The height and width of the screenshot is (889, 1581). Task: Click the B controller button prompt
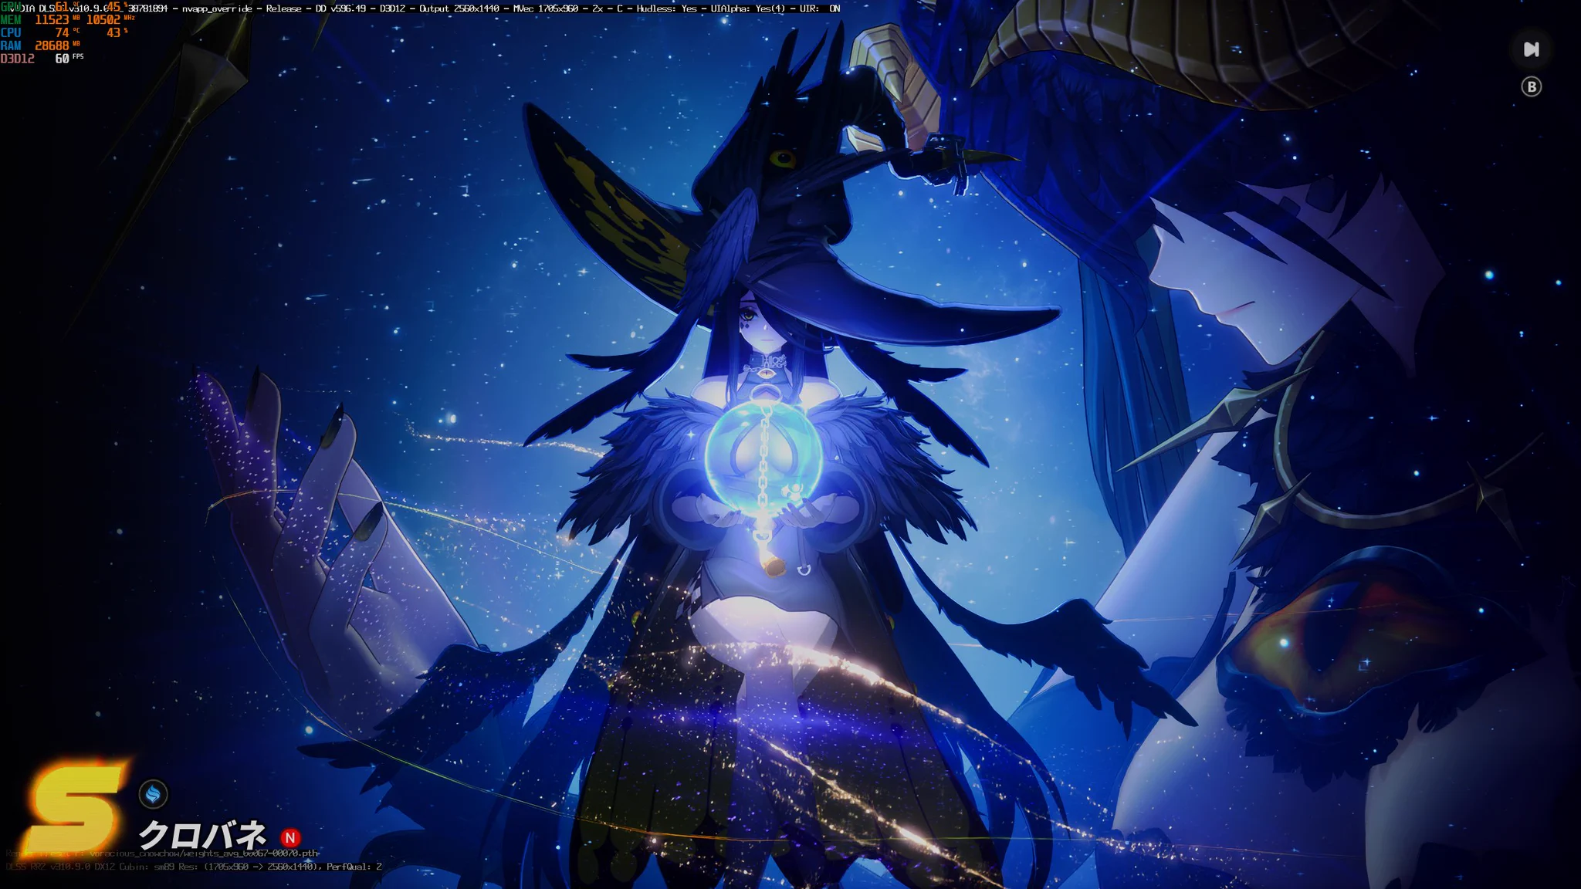pyautogui.click(x=1532, y=86)
